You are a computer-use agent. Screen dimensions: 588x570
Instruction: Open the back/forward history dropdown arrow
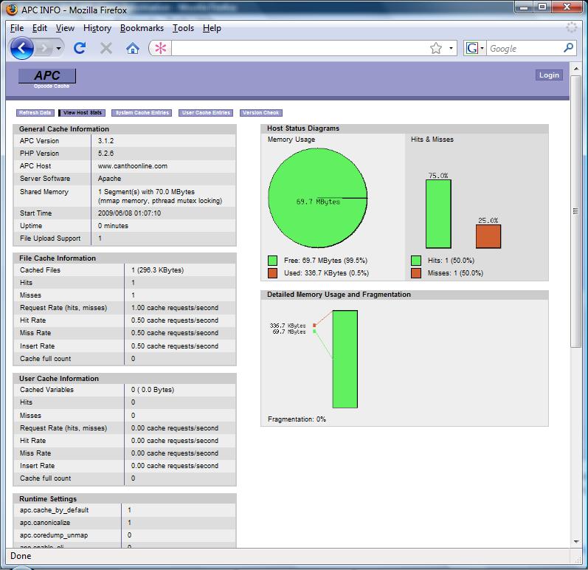(x=58, y=49)
